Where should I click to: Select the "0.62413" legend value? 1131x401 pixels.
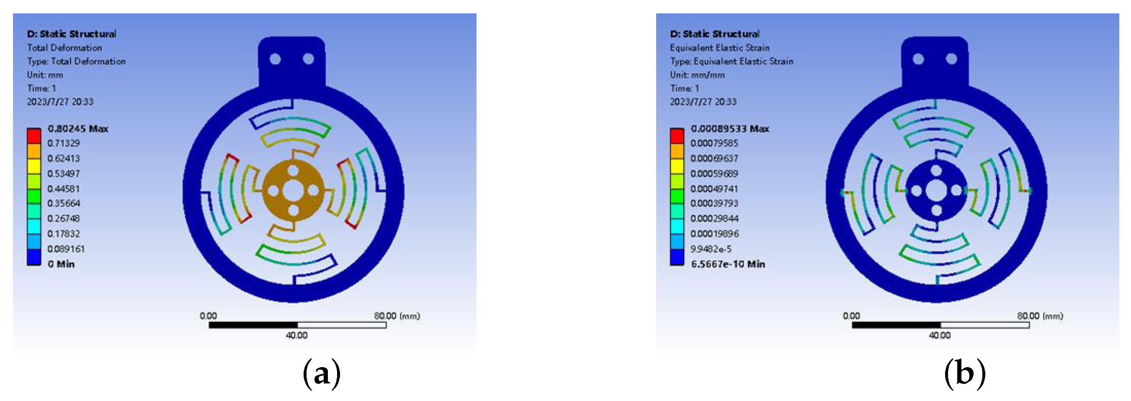pyautogui.click(x=64, y=158)
